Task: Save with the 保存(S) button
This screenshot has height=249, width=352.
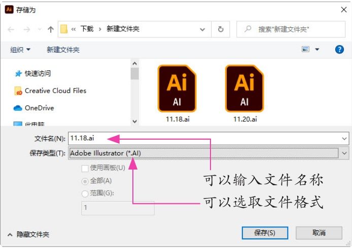Action: coord(265,233)
